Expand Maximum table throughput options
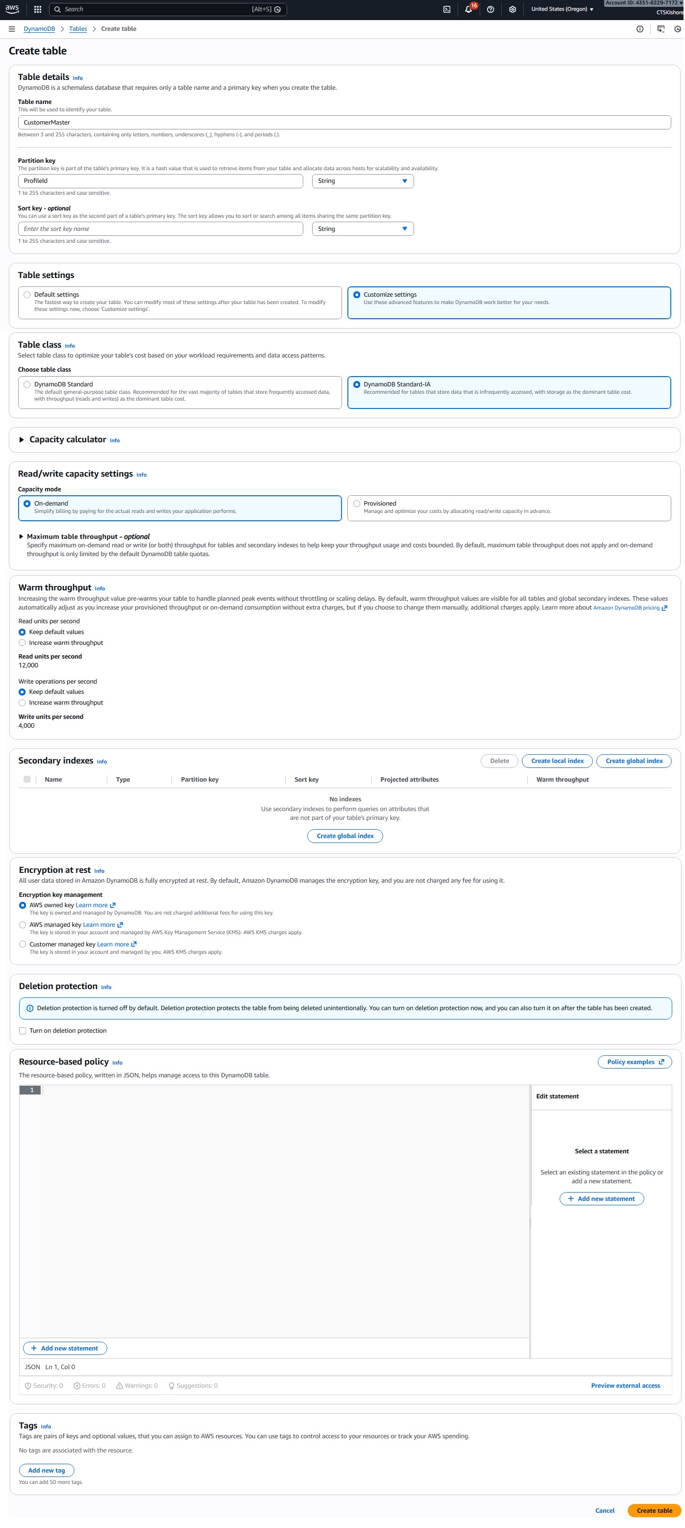Image resolution: width=685 pixels, height=1528 pixels. (x=22, y=536)
